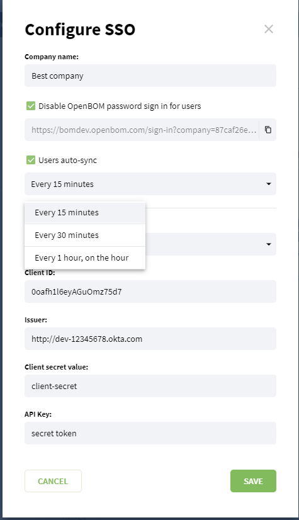Select the Issuer okta.com URL field

point(150,339)
